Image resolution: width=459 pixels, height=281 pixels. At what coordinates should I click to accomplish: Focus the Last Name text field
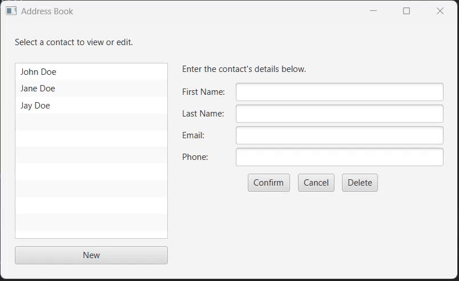(340, 114)
